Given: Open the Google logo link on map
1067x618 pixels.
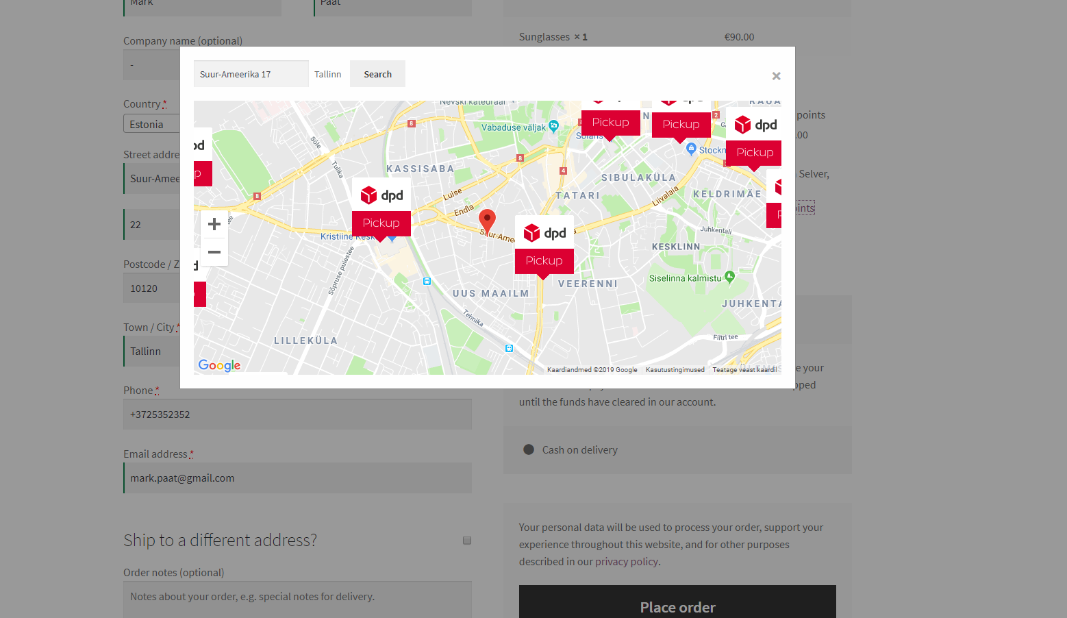Looking at the screenshot, I should (x=219, y=365).
